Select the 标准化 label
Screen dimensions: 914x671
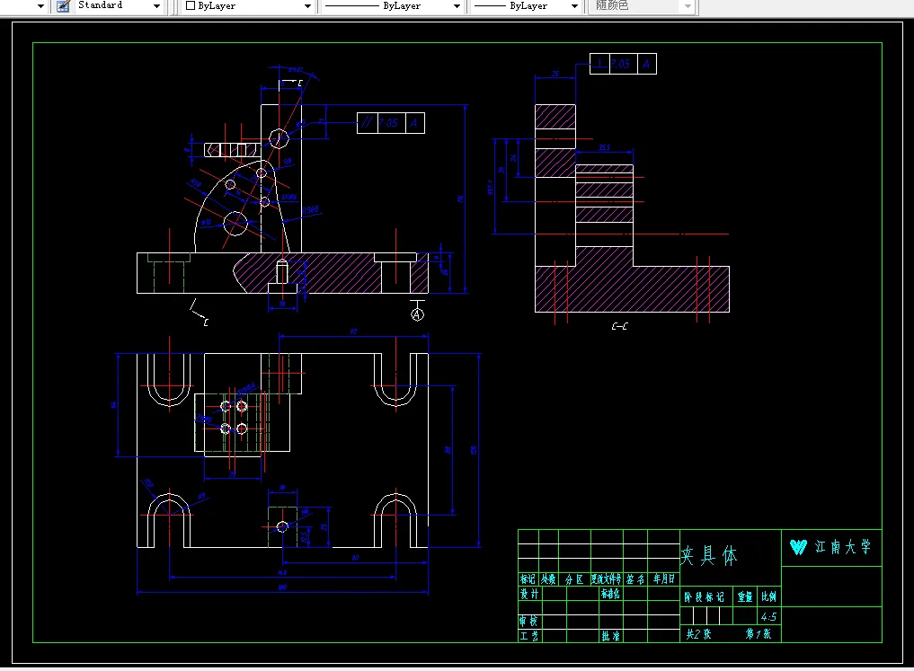click(610, 594)
